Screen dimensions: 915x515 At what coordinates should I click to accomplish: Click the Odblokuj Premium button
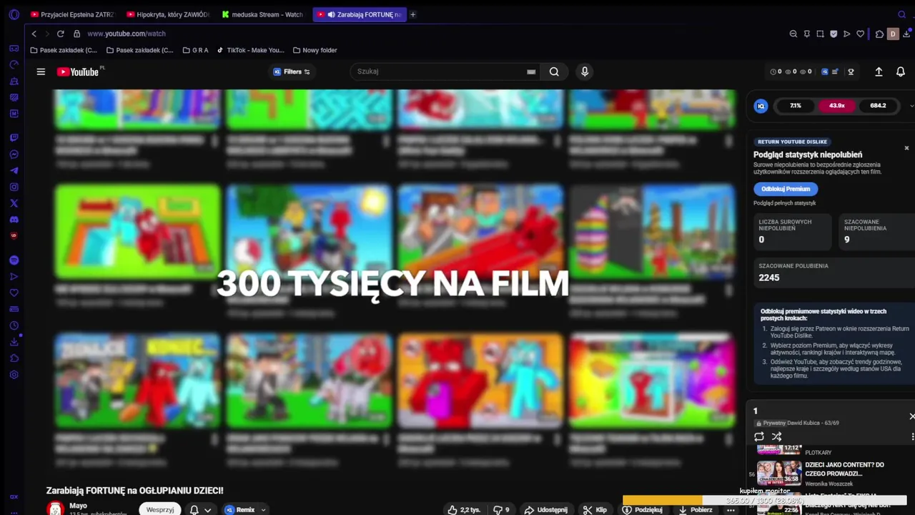(786, 189)
